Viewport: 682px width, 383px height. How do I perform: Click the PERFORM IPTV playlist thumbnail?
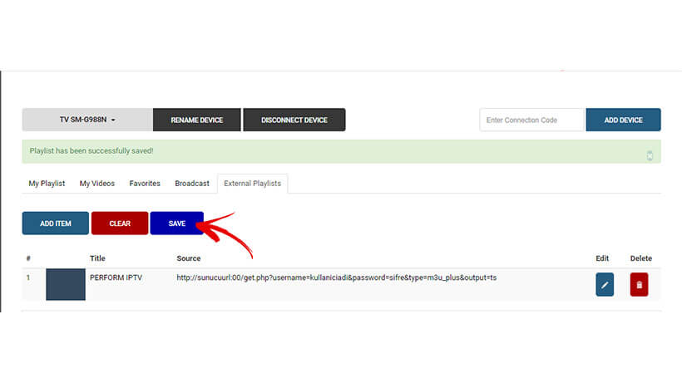click(66, 284)
